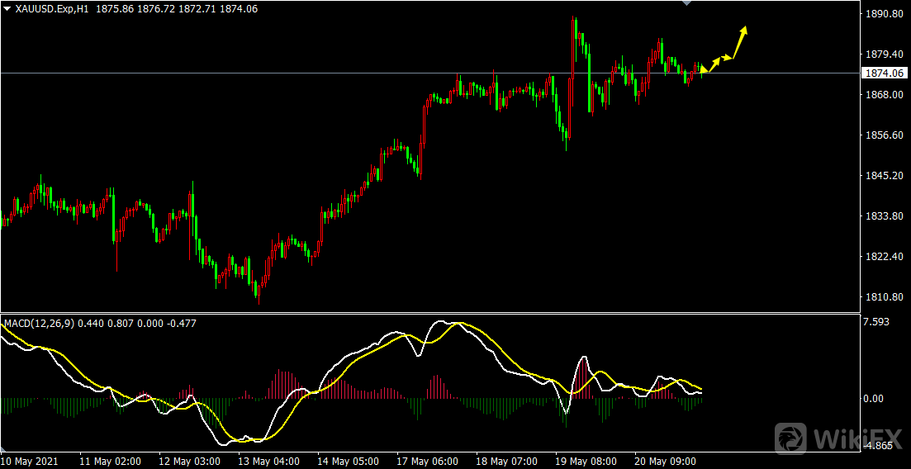Click the 1845.20 price axis label

881,176
